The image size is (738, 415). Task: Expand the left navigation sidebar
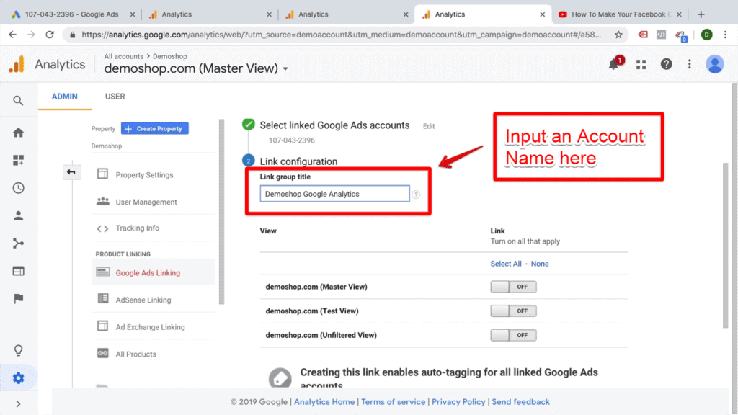18,404
